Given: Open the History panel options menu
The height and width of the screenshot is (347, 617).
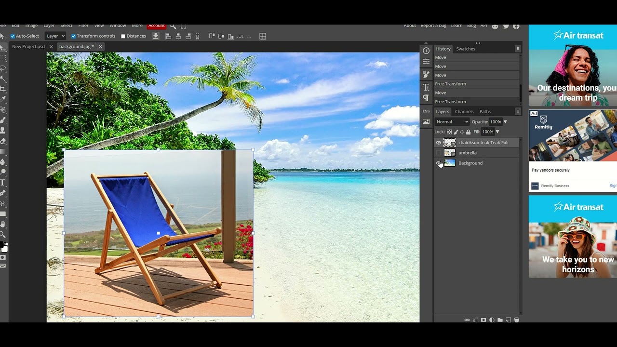Looking at the screenshot, I should (x=518, y=49).
